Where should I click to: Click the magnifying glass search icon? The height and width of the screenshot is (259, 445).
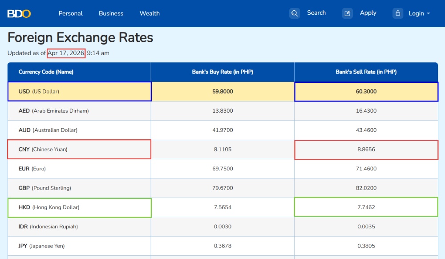point(295,13)
